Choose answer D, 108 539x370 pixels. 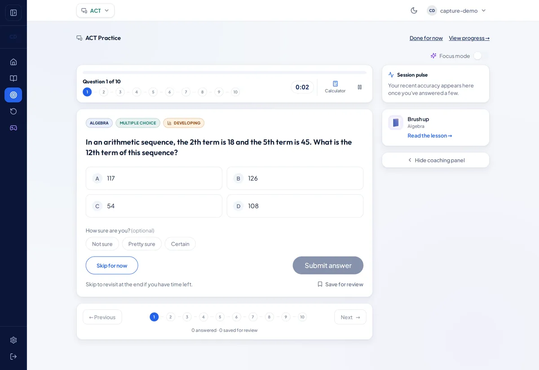click(x=295, y=206)
